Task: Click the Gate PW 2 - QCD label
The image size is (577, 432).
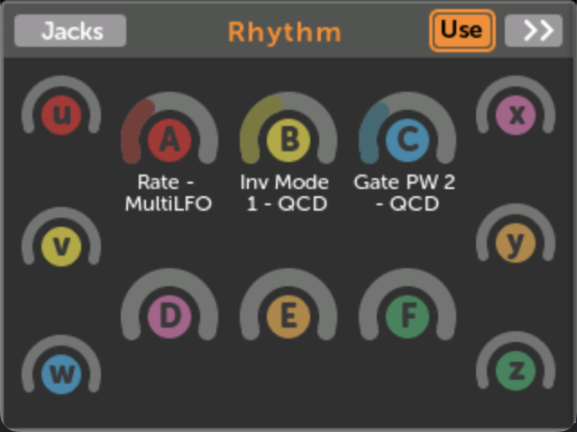Action: click(405, 193)
